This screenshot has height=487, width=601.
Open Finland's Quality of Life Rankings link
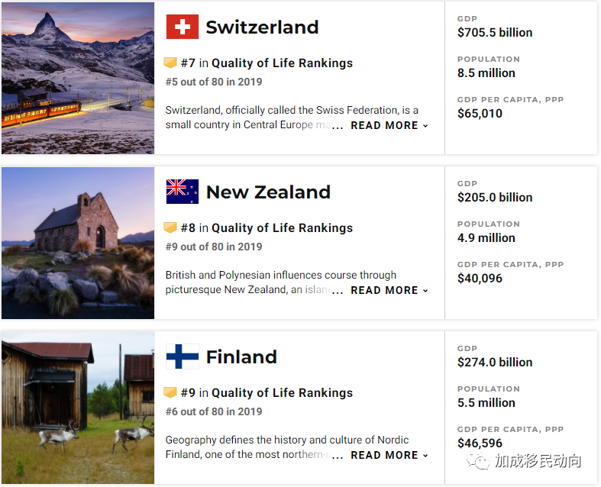coord(282,392)
